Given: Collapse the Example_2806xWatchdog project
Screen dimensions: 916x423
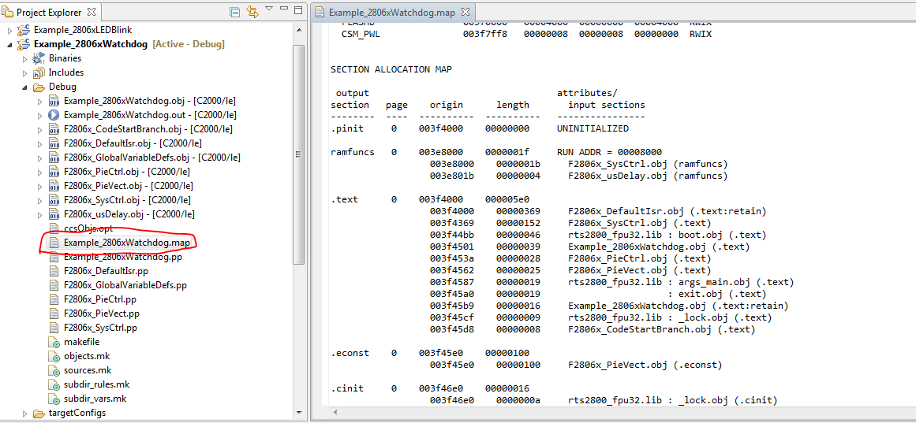Looking at the screenshot, I should point(9,44).
